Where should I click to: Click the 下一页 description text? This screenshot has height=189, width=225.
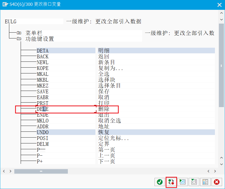point(107,161)
